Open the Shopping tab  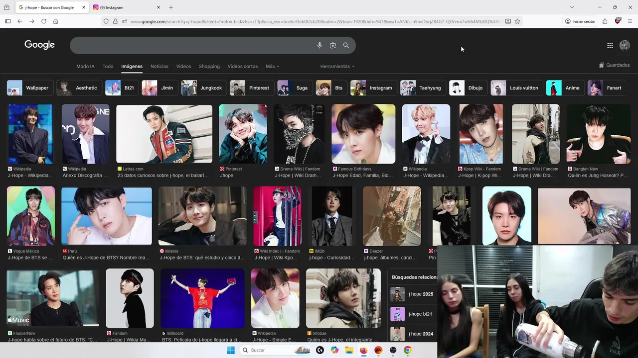coord(209,66)
